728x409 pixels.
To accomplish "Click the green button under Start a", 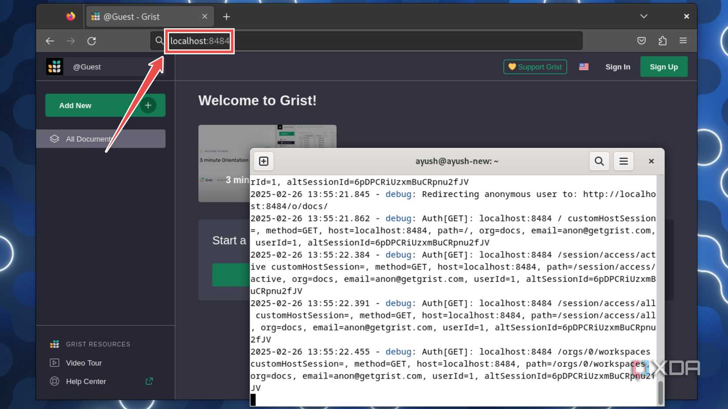I will click(x=231, y=275).
